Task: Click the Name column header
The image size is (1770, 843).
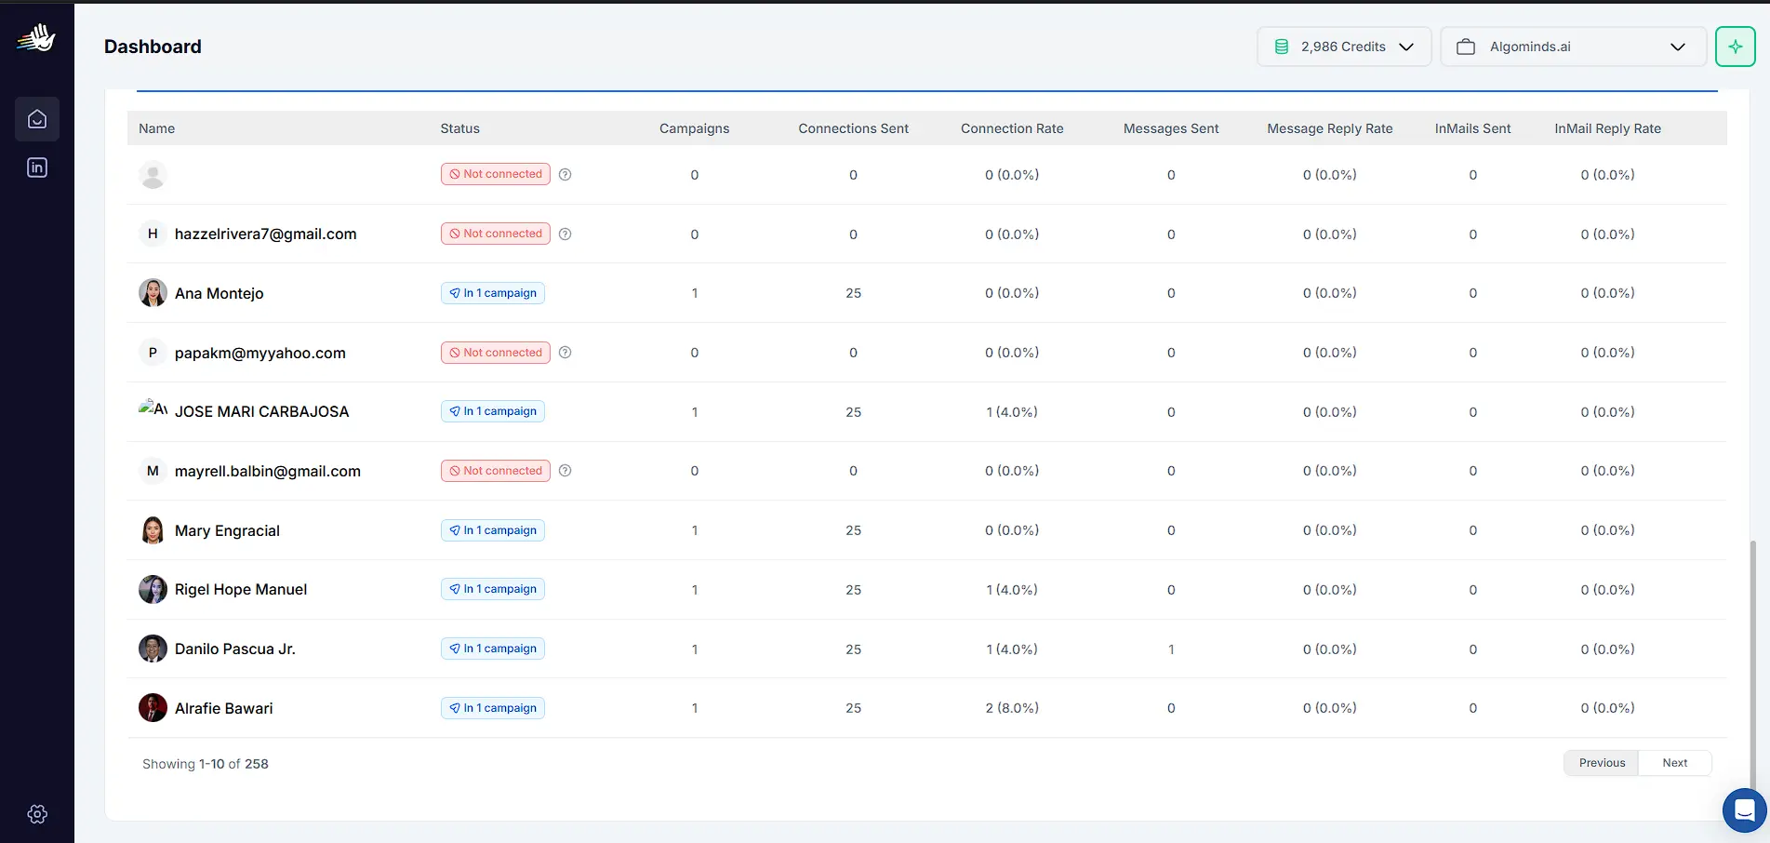Action: point(156,128)
